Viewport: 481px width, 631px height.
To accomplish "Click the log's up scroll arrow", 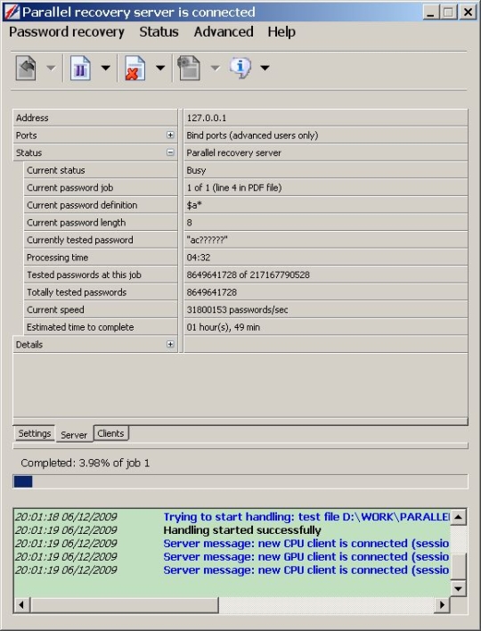I will (x=458, y=517).
